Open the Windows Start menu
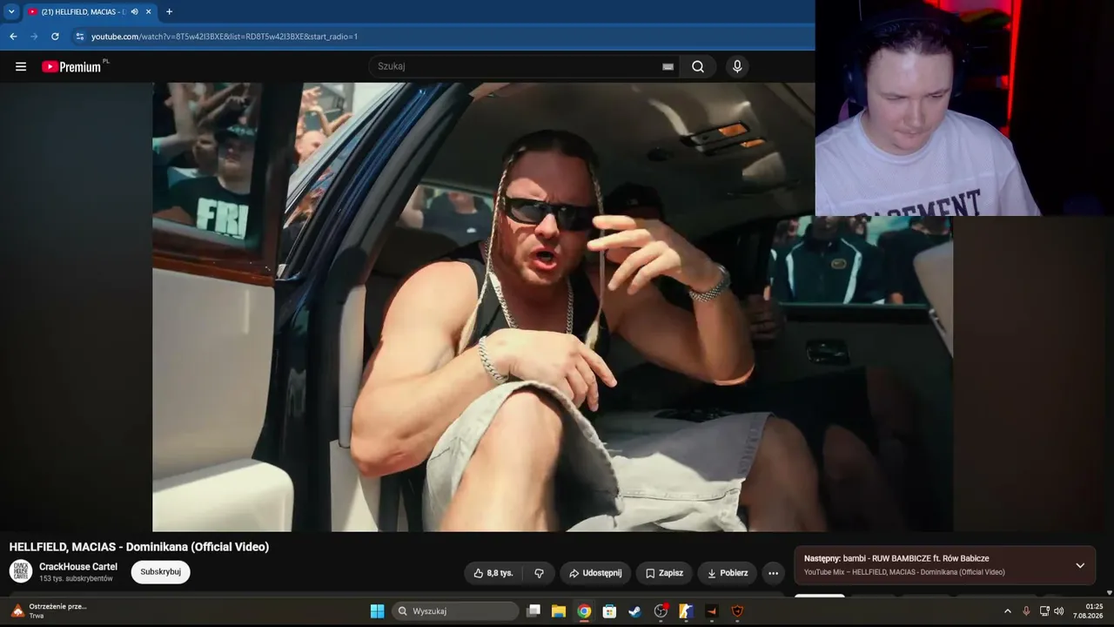Screen dimensions: 1114x627 pos(377,611)
